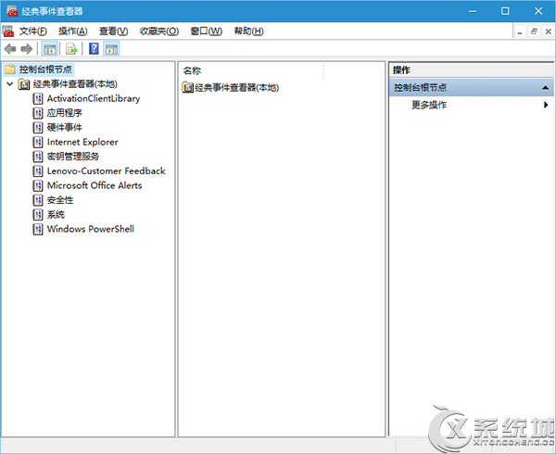Click the 控制台根节点 folder icon in tree
The height and width of the screenshot is (454, 556).
10,69
